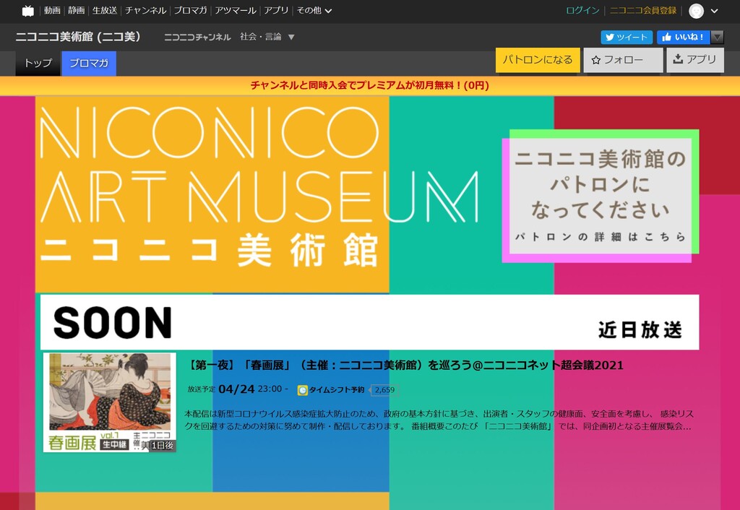The width and height of the screenshot is (740, 510).
Task: Click the 2,659 reservation count
Action: click(384, 390)
